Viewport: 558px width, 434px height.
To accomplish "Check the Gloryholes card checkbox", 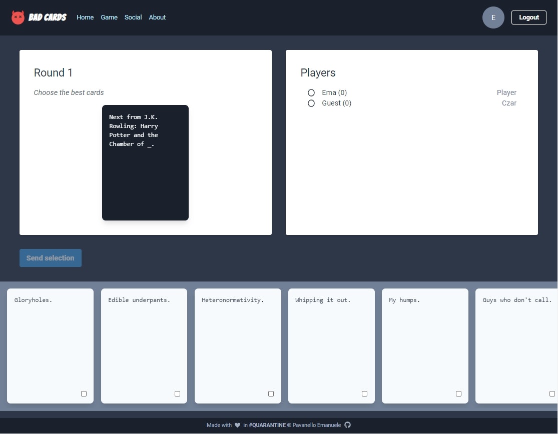I will click(84, 393).
